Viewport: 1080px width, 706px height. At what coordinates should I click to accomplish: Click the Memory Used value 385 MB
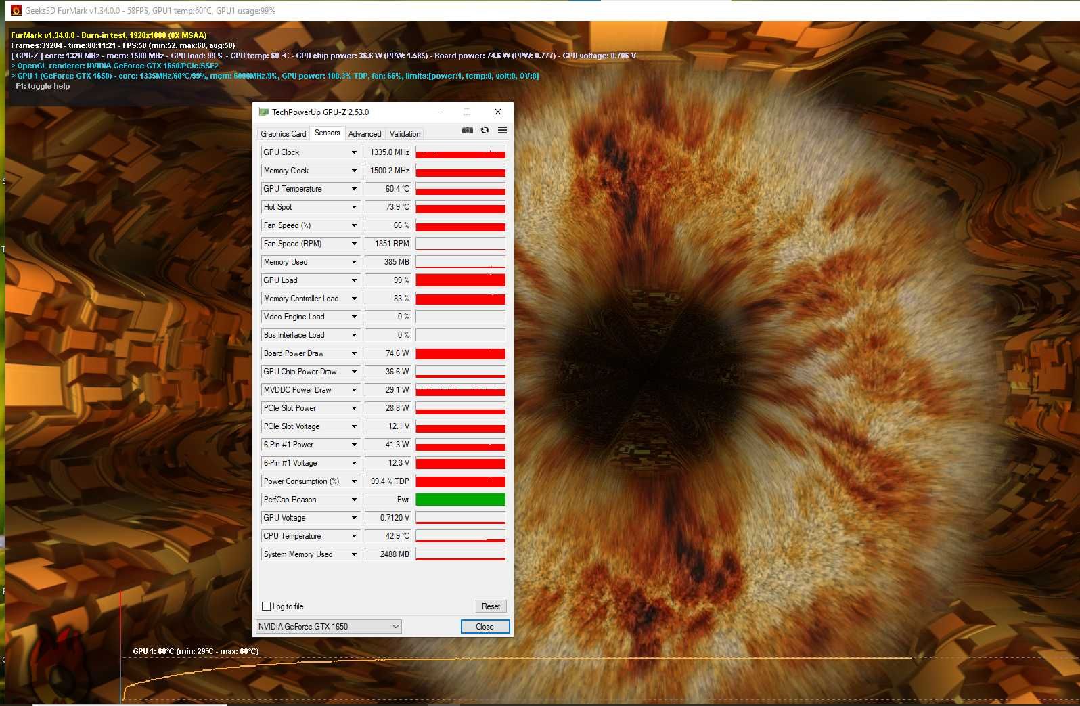point(388,262)
